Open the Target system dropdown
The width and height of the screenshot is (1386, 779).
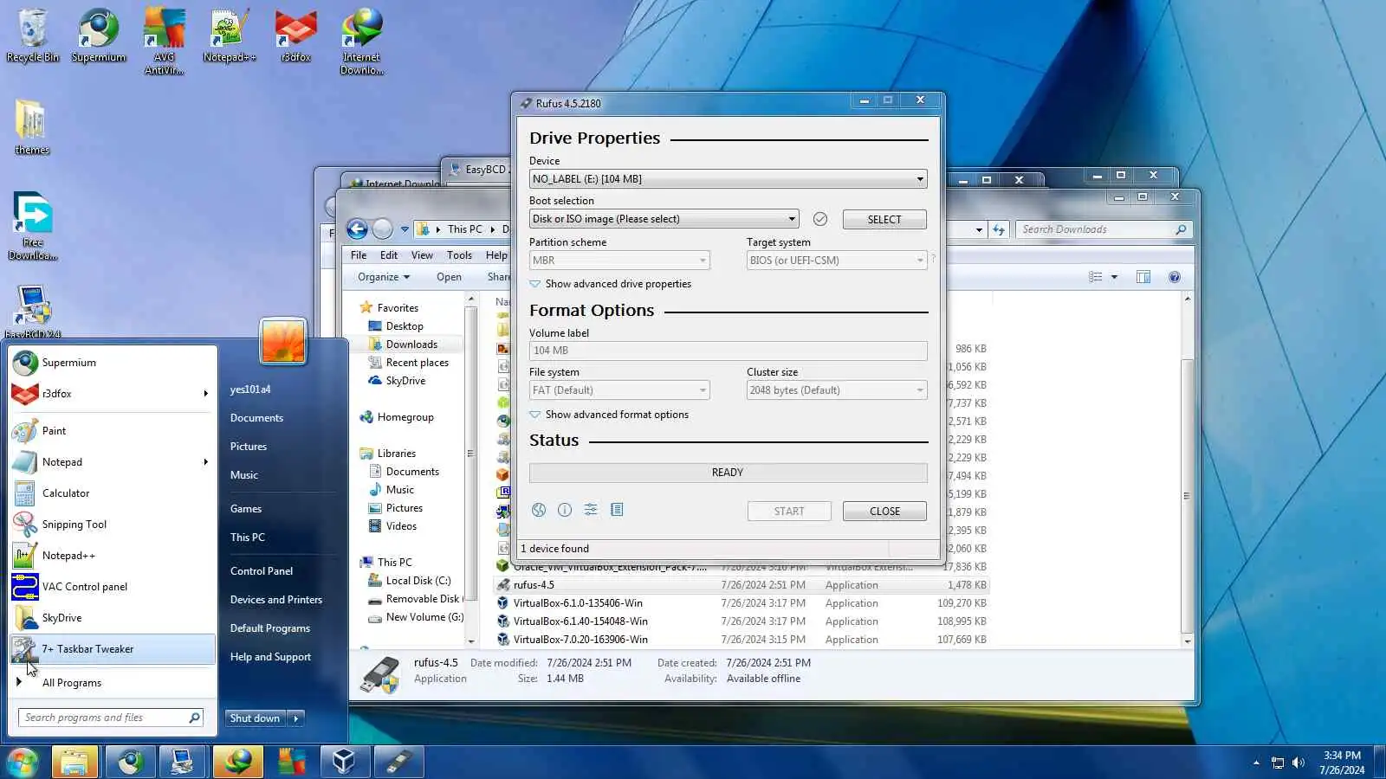[x=837, y=260]
